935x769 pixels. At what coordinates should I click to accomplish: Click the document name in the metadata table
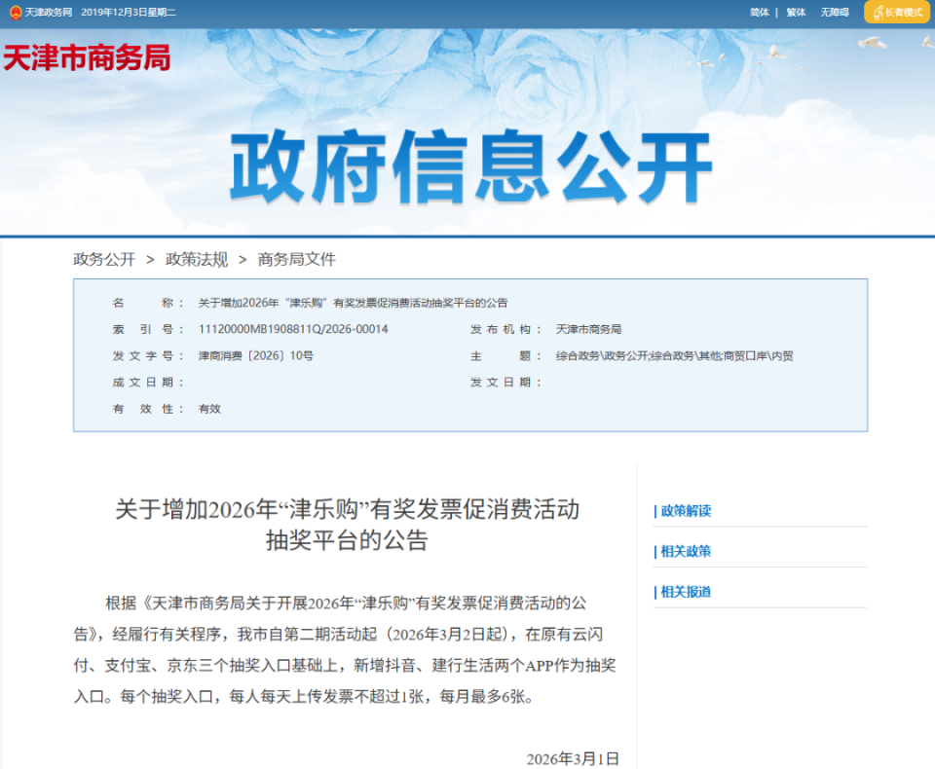355,303
